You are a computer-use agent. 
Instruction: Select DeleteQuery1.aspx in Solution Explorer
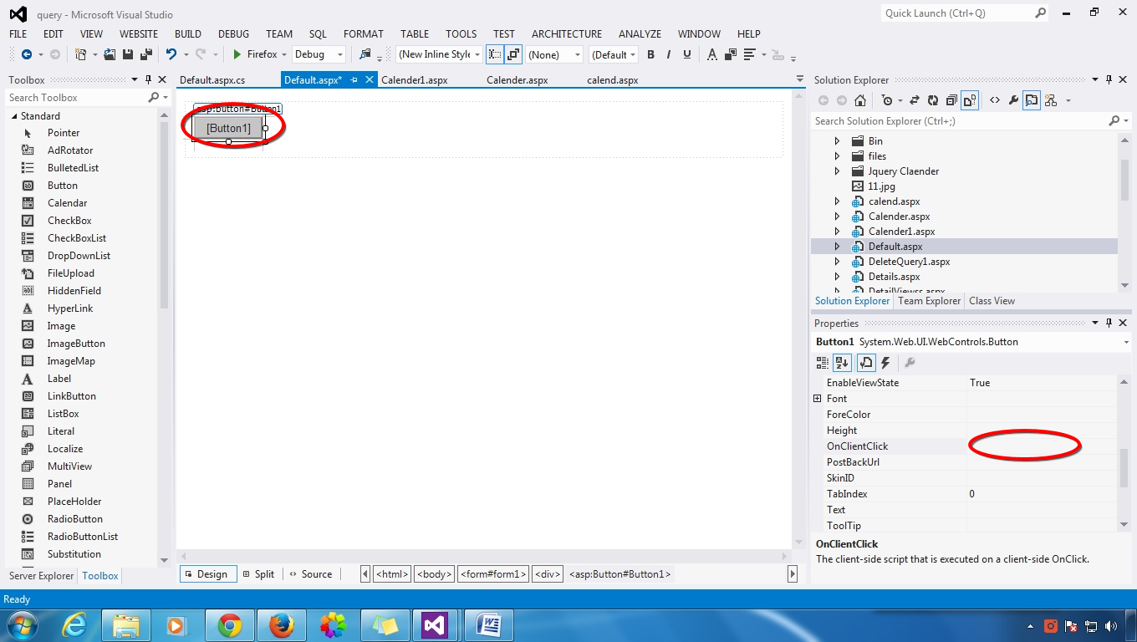910,262
